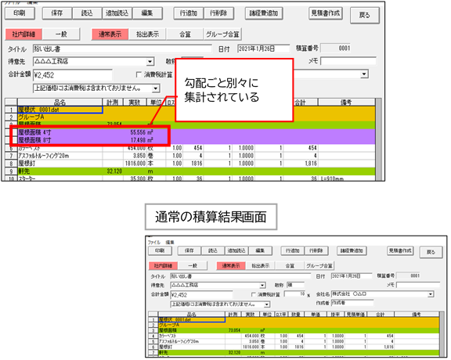This screenshot has height=360, width=451.
Task: Select the 屋根面積 8寸 row
Action: pos(197,140)
